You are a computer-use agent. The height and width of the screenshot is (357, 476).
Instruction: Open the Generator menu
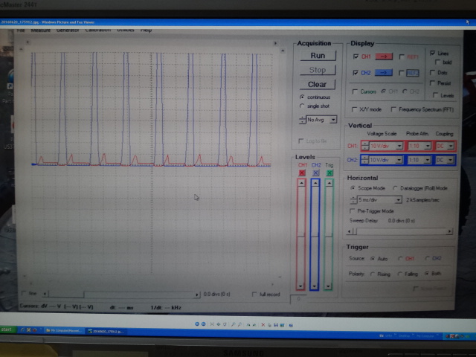coord(68,30)
